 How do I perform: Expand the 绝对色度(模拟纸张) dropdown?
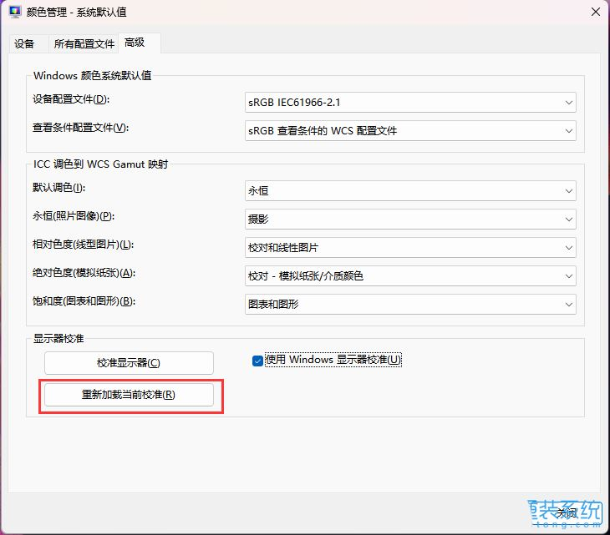pos(410,276)
